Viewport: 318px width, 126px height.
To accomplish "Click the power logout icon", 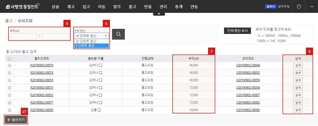I will coord(299,7).
